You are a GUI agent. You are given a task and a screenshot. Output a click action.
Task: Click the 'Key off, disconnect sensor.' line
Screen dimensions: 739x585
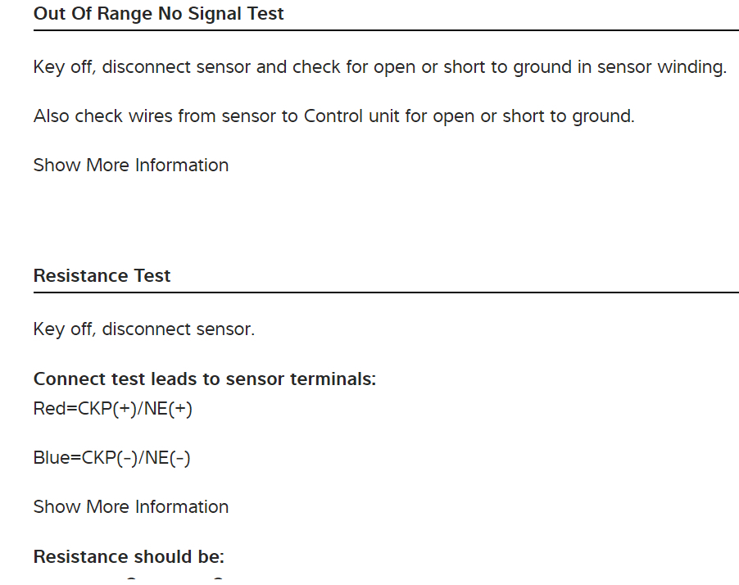click(x=144, y=329)
